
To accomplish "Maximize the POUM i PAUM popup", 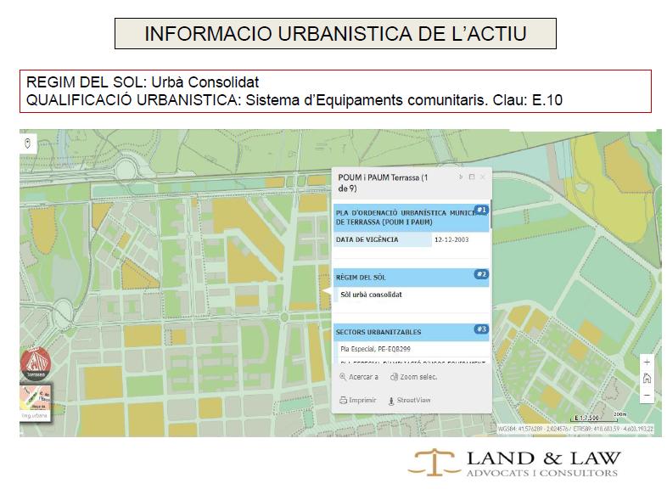I will 472,177.
